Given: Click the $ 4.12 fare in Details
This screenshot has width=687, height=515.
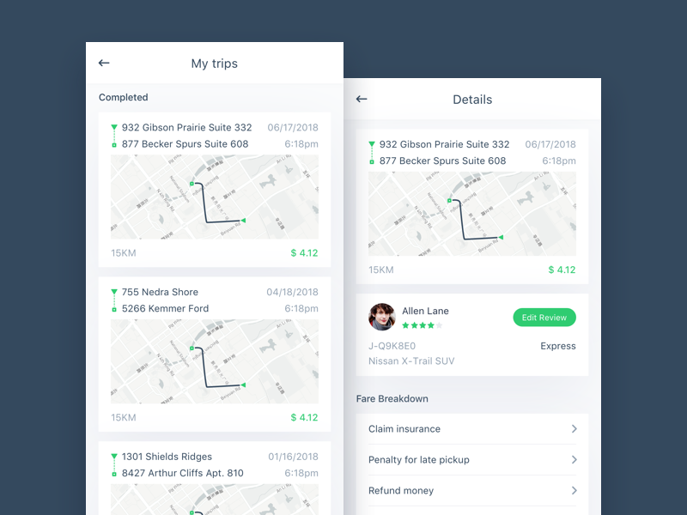Looking at the screenshot, I should 562,270.
